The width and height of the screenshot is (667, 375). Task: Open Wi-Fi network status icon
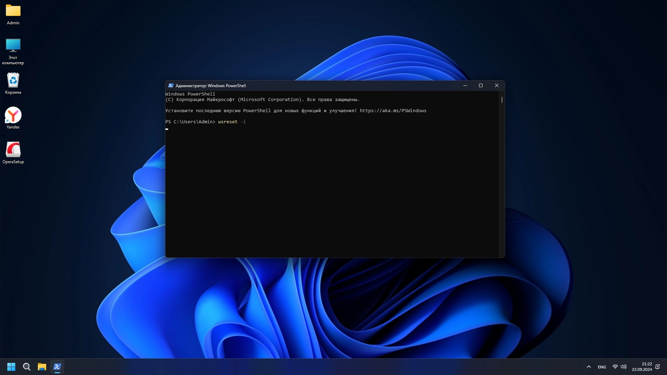pyautogui.click(x=615, y=367)
